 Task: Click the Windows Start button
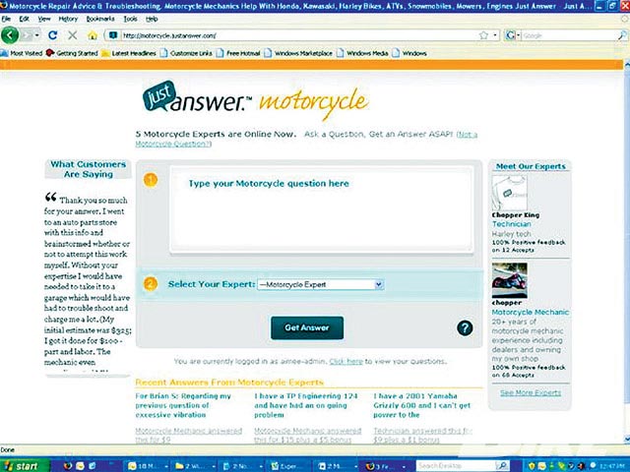pyautogui.click(x=25, y=465)
